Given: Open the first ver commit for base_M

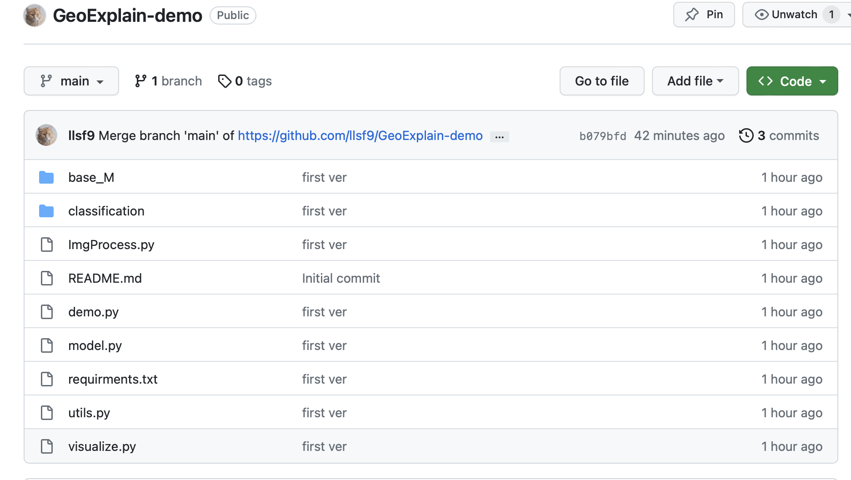Looking at the screenshot, I should click(324, 177).
